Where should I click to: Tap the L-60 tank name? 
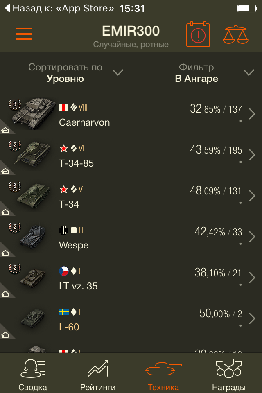pyautogui.click(x=69, y=327)
